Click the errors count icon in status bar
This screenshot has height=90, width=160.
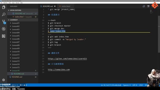(x=21, y=85)
